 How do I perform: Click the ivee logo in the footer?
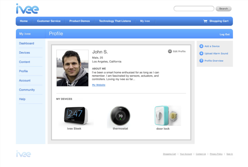tap(24, 154)
